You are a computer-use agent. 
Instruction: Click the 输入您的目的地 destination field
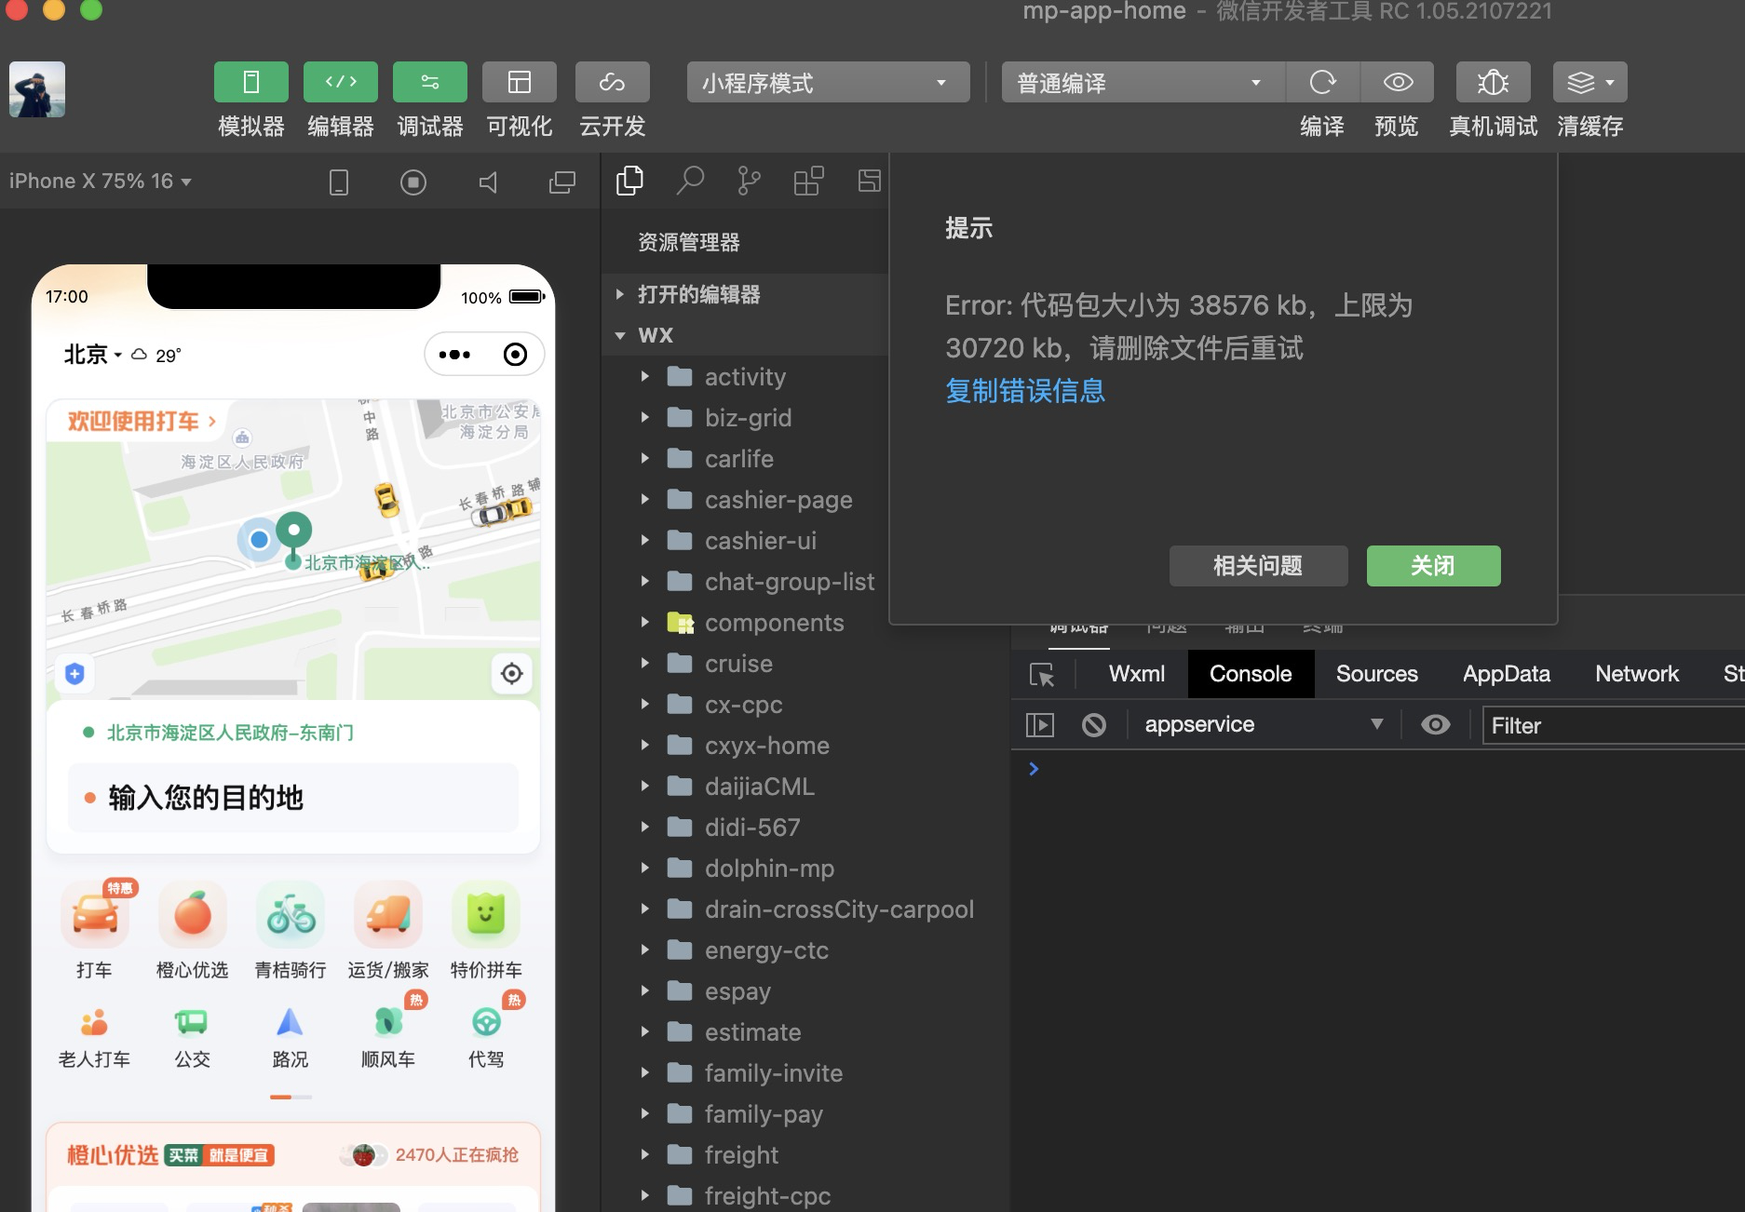coord(293,798)
